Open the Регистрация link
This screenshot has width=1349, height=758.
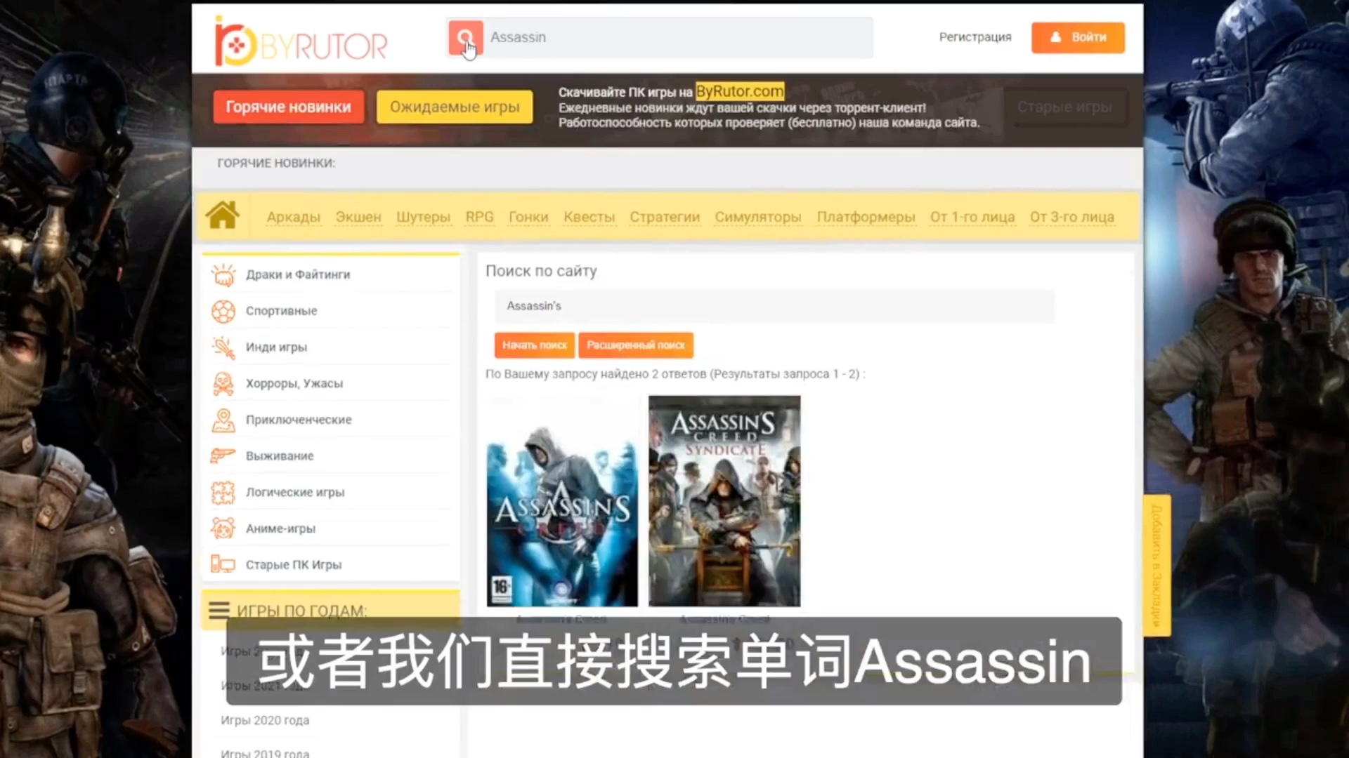[x=975, y=37]
